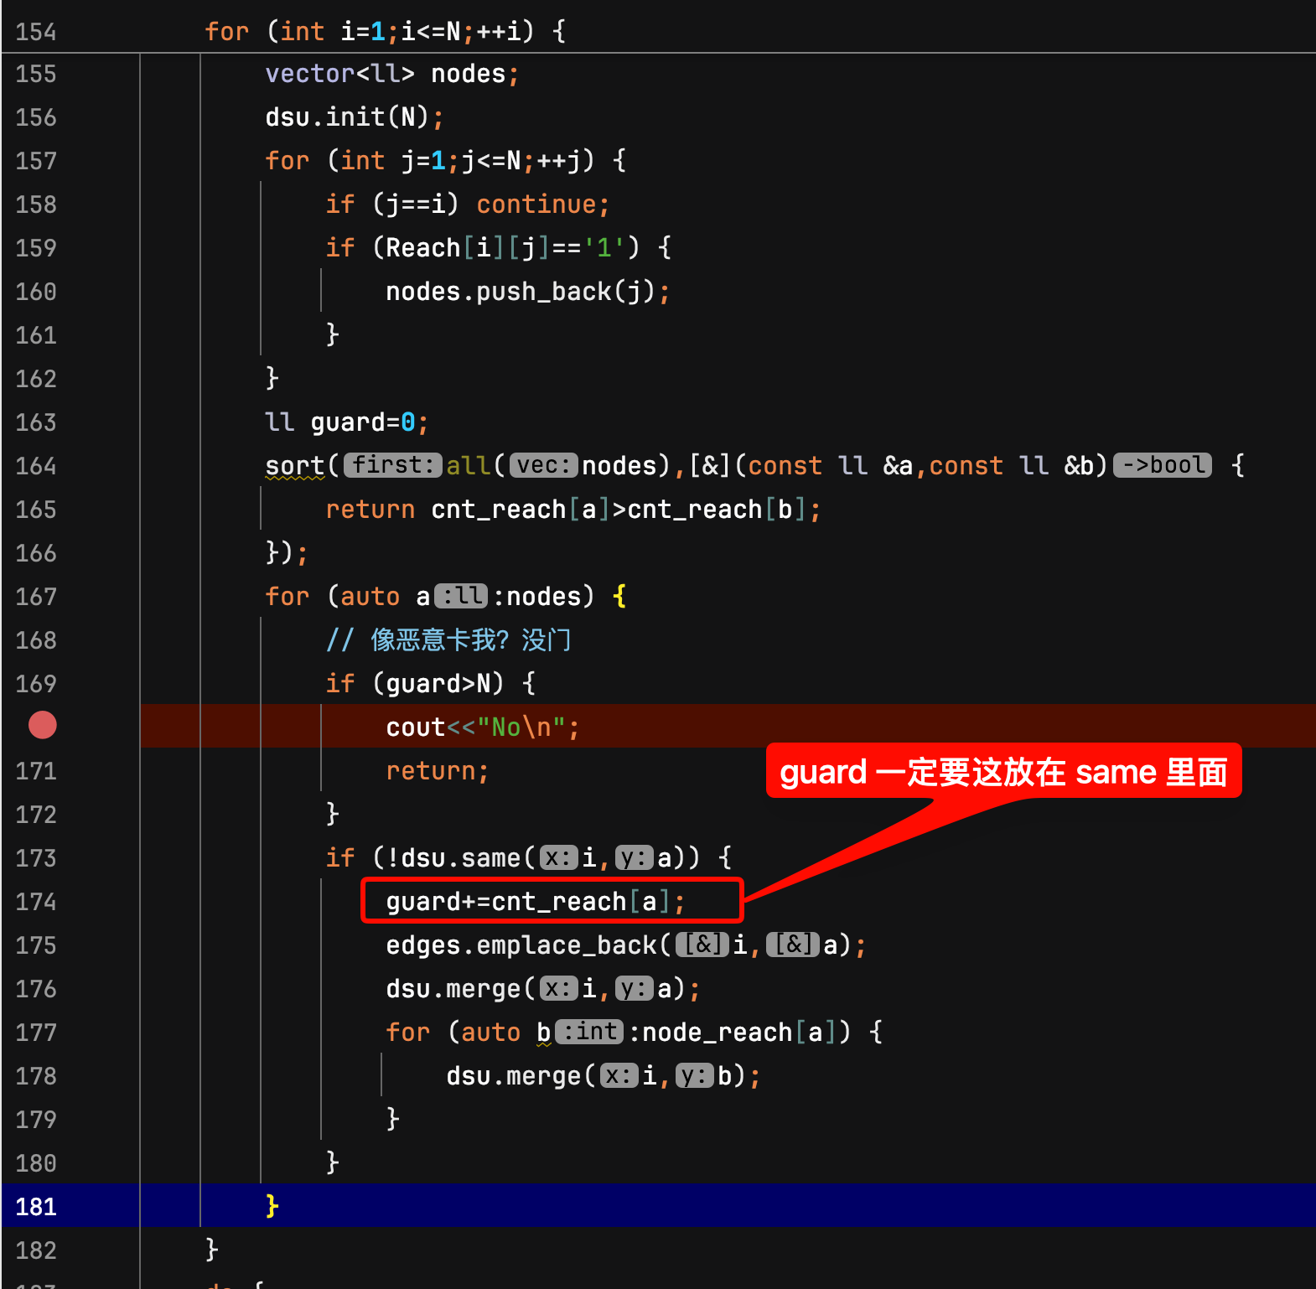Click the 'return;' statement on line 171
The width and height of the screenshot is (1316, 1289).
pos(437,771)
